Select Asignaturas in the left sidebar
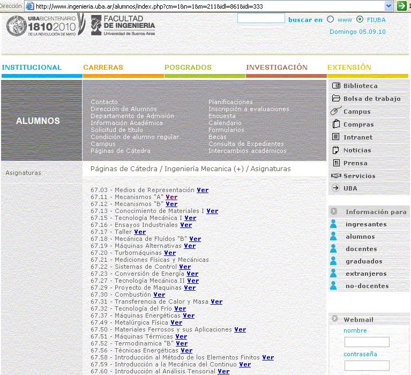This screenshot has width=411, height=375. [x=24, y=173]
